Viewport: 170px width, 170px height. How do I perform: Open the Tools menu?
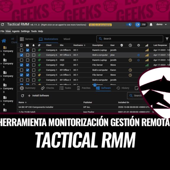point(34,31)
